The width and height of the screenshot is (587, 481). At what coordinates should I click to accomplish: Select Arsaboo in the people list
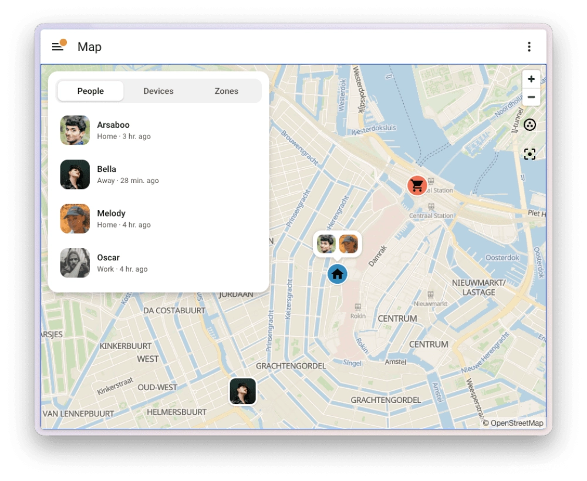pos(158,130)
